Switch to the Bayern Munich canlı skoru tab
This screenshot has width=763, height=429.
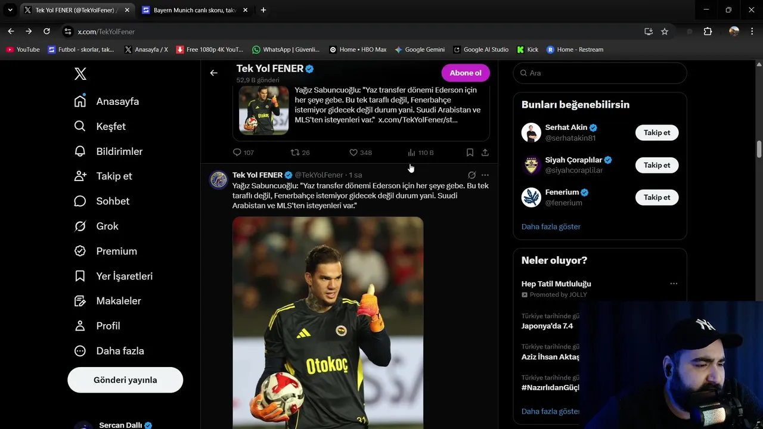click(195, 10)
